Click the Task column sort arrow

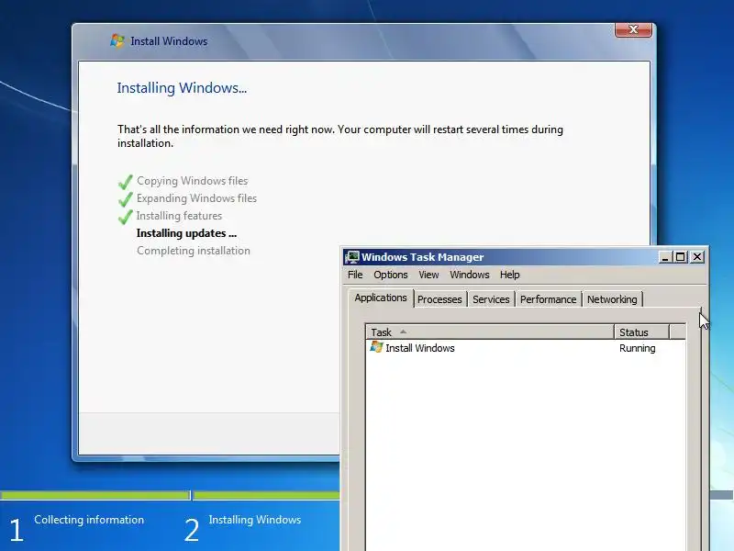pos(403,332)
